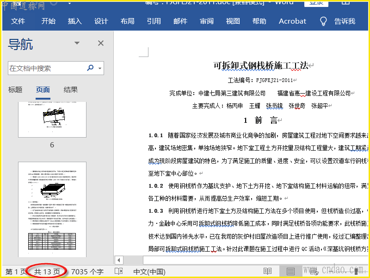Switch to 结果 tab in navigation
Screen dimensions: 370x278
[x=71, y=90]
